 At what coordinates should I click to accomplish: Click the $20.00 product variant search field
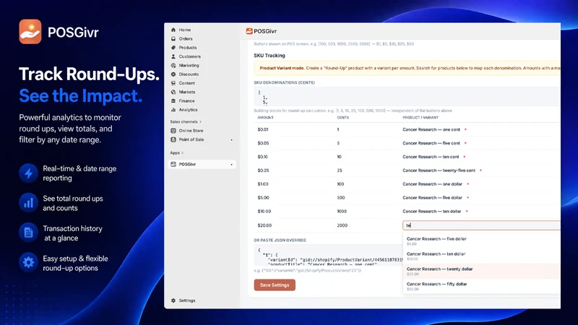[x=481, y=225]
